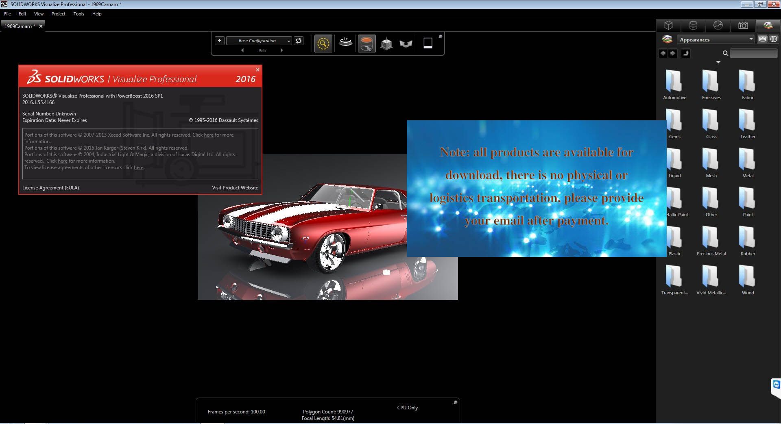Switch to the cylinder palette tab
This screenshot has height=424, width=781.
pyautogui.click(x=693, y=25)
